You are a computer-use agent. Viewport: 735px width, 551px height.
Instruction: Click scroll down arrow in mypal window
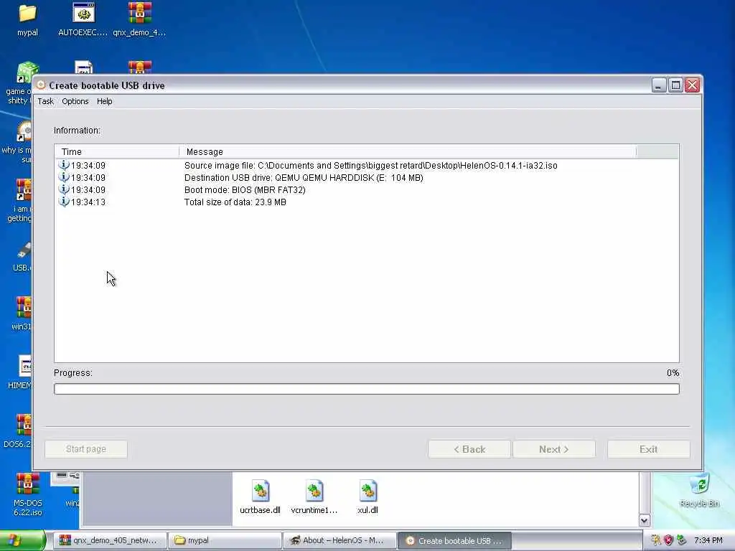point(644,520)
